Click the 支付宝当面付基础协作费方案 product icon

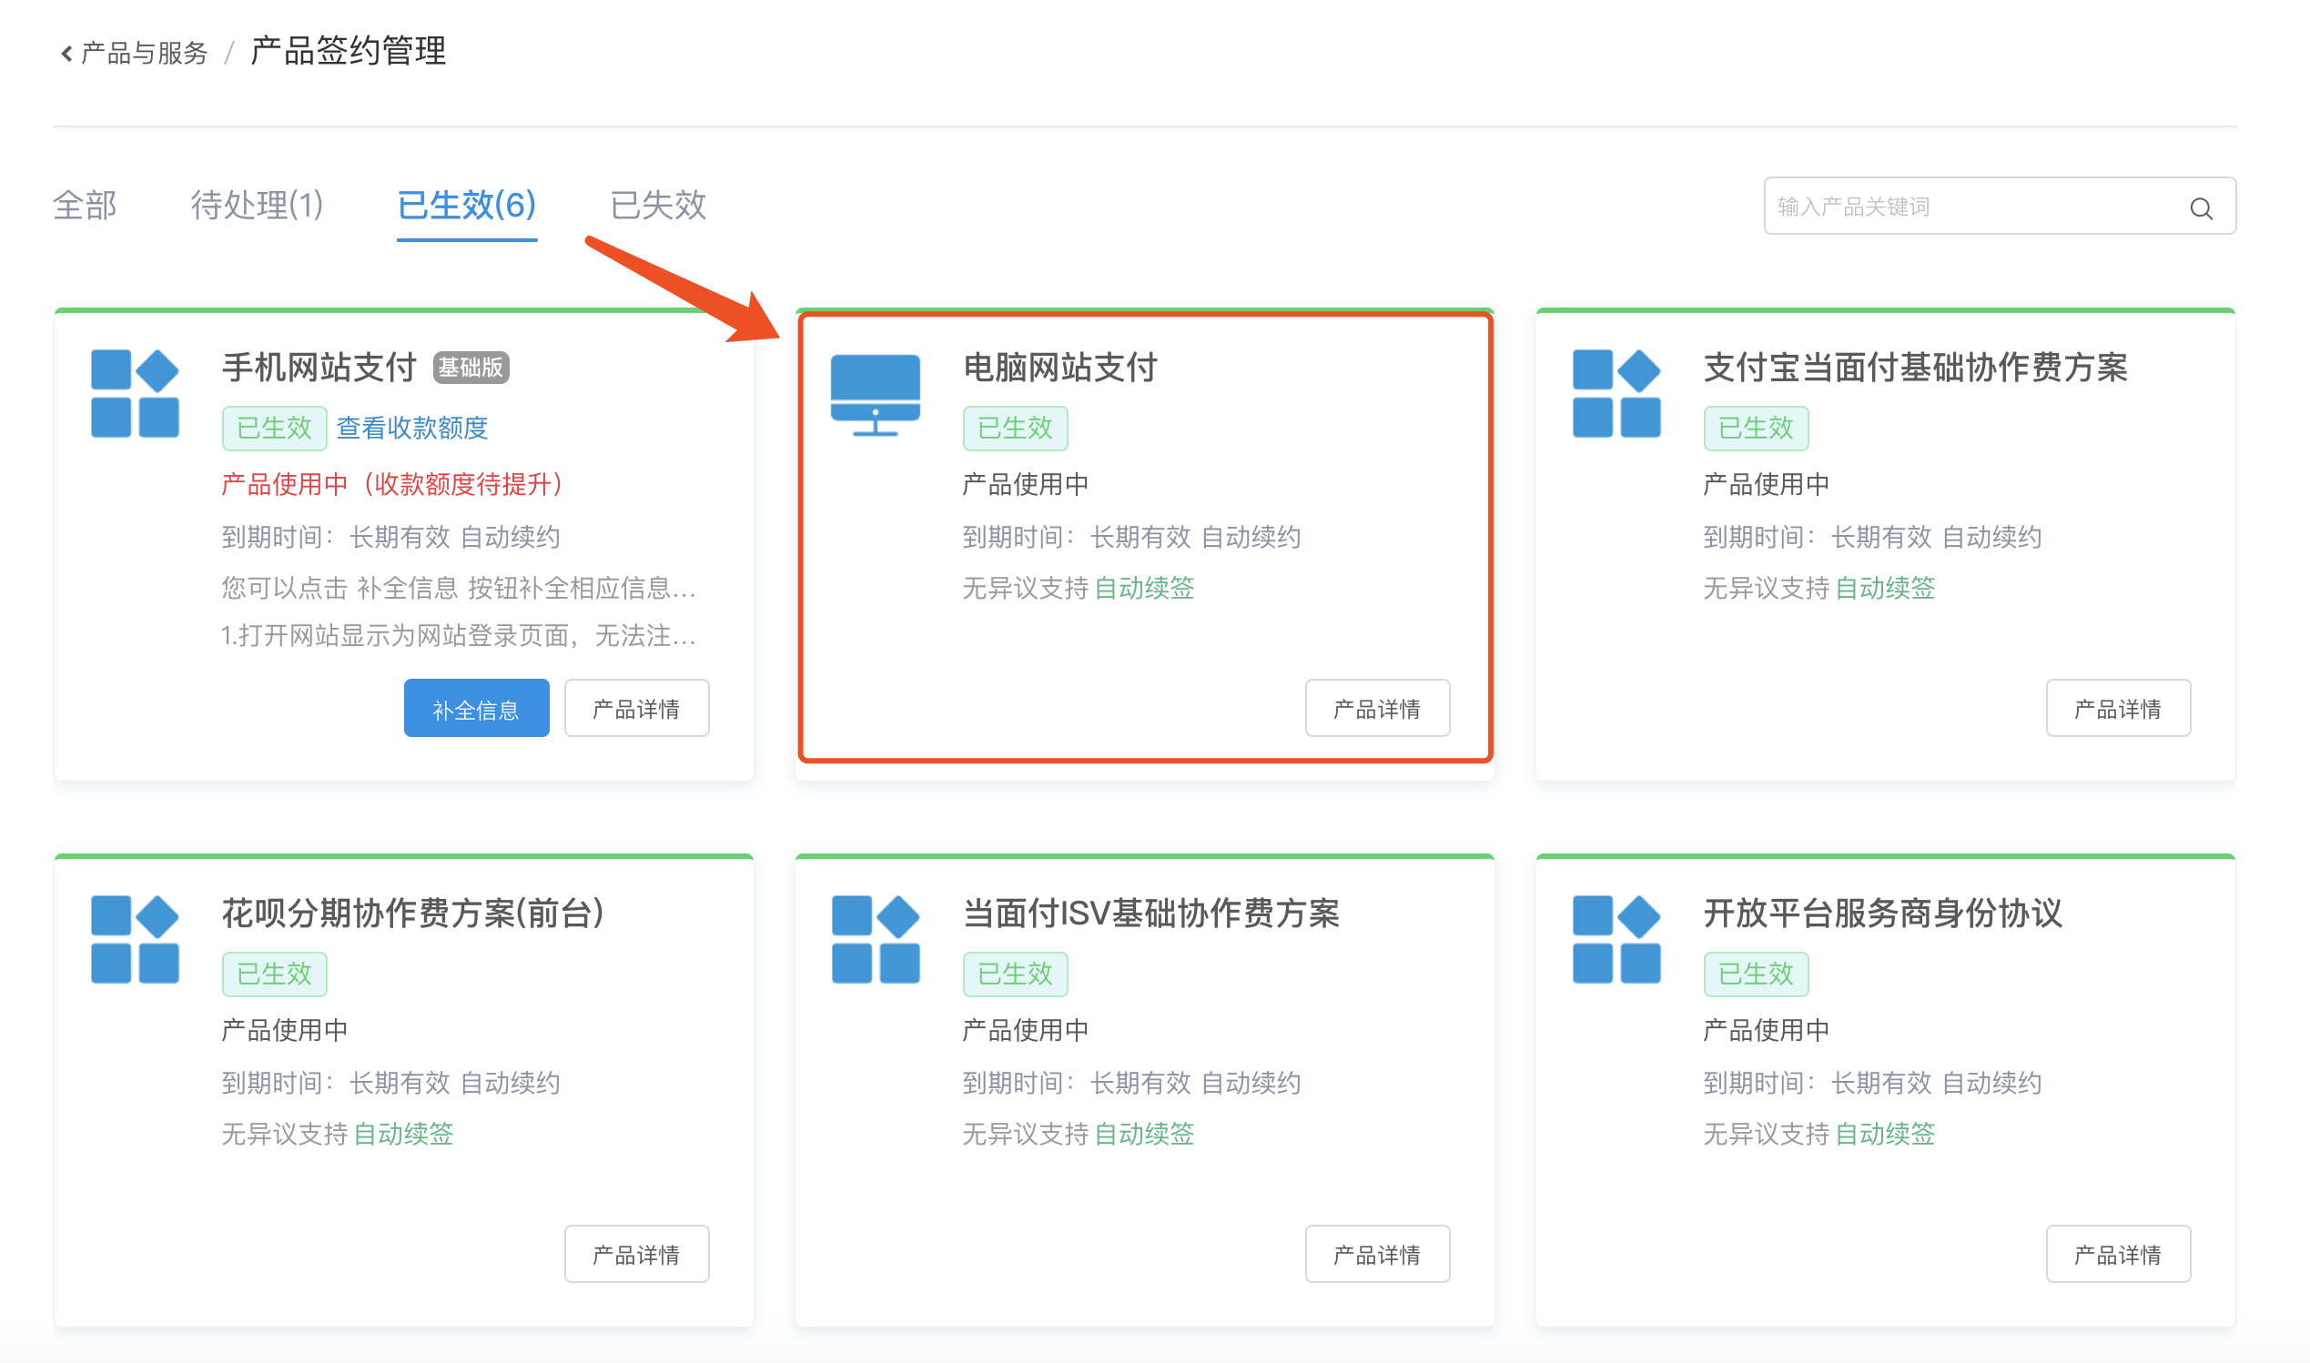(1616, 393)
